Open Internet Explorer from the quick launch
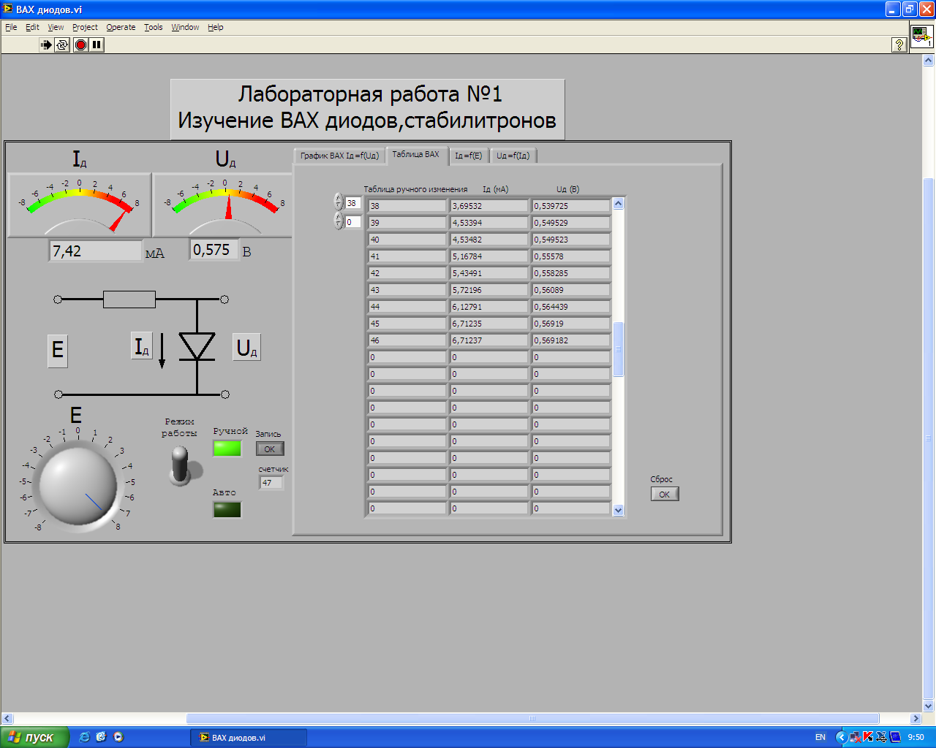This screenshot has width=936, height=748. click(x=84, y=737)
